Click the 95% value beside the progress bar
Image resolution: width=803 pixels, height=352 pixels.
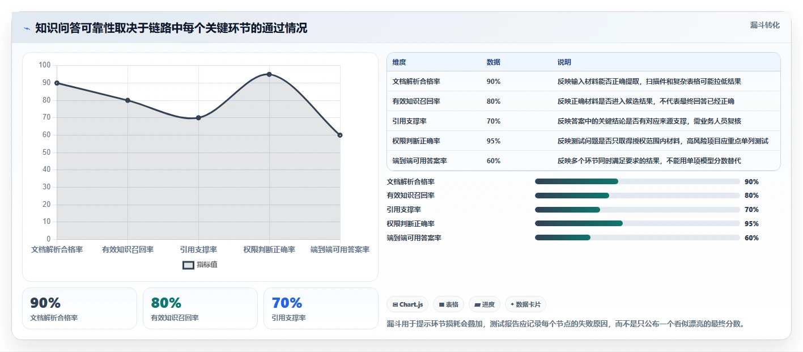751,224
